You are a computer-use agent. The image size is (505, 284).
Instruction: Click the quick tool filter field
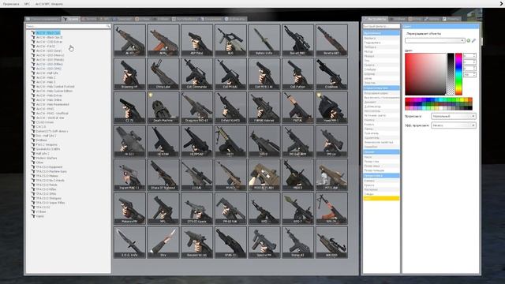381,26
